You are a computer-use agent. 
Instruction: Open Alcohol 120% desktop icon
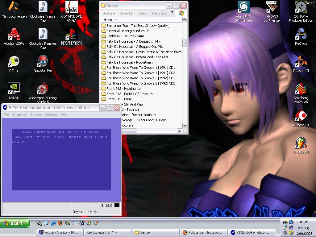pos(14,35)
